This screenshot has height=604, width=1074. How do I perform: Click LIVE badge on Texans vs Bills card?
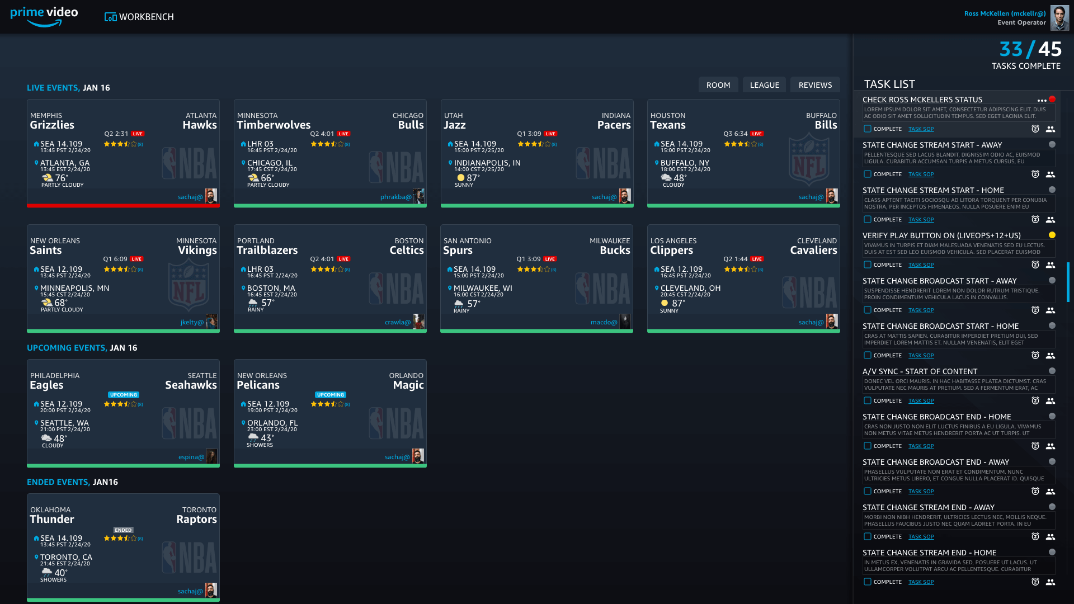(757, 134)
